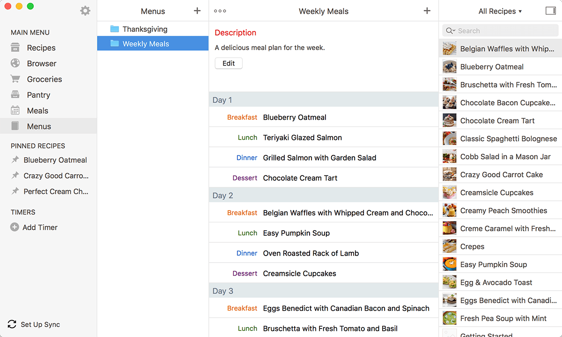Open the All Recipes dropdown
The width and height of the screenshot is (562, 337).
coord(500,11)
